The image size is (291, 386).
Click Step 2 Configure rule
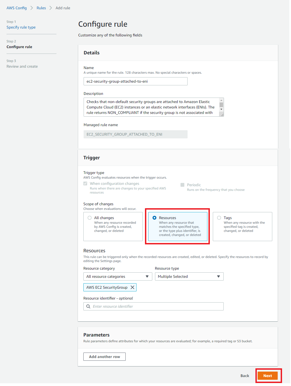pyautogui.click(x=19, y=47)
